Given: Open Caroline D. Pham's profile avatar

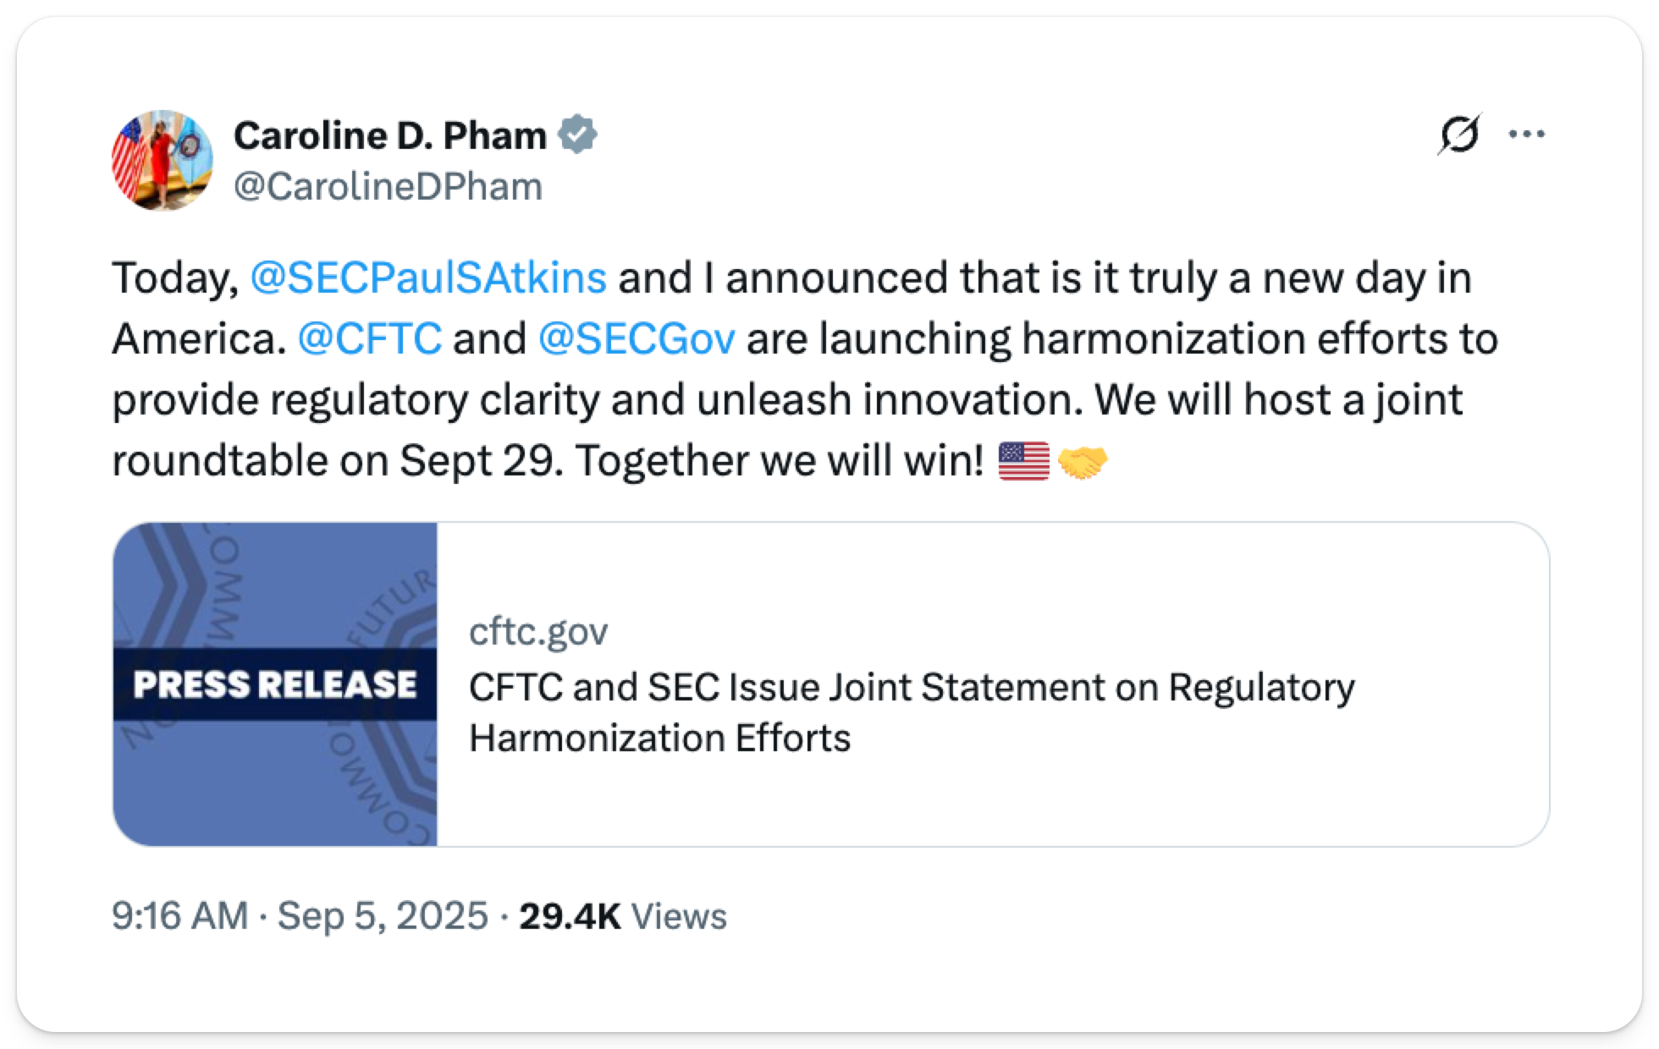Looking at the screenshot, I should click(x=162, y=160).
